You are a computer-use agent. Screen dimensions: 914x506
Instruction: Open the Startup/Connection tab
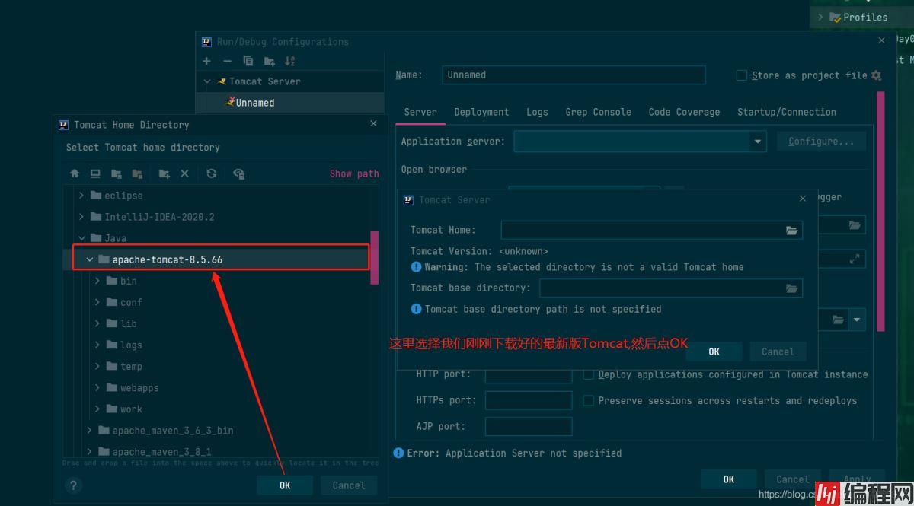[786, 112]
